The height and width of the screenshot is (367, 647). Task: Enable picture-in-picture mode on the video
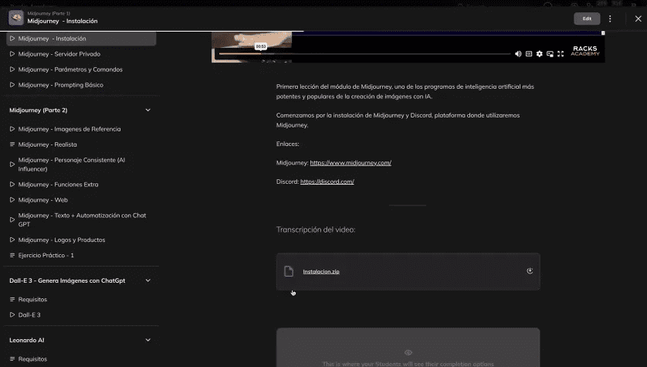(550, 54)
